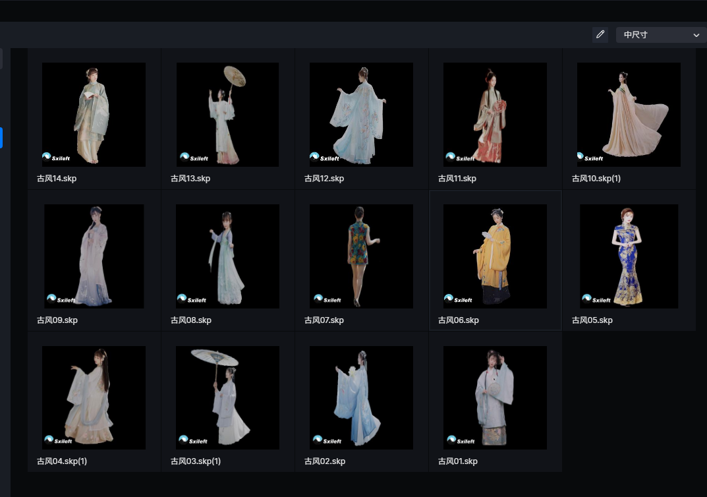The height and width of the screenshot is (497, 707).
Task: Click the file name 古风07.skp
Action: point(324,320)
